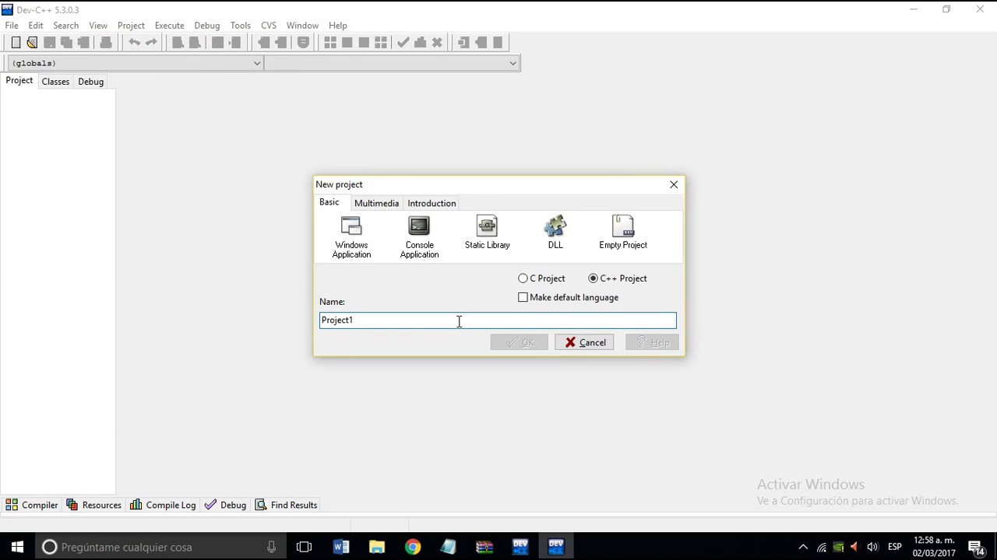Click the project Name input field
Viewport: 997px width, 560px height.
pos(498,320)
